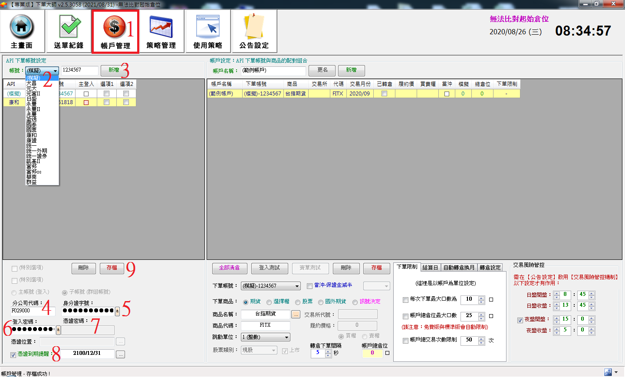The width and height of the screenshot is (625, 377).
Task: Toggle 選項2 checkbox in the (模擬) row
Action: (126, 94)
